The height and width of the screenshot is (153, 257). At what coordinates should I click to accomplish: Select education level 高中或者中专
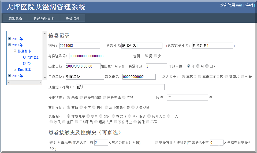click(106, 107)
